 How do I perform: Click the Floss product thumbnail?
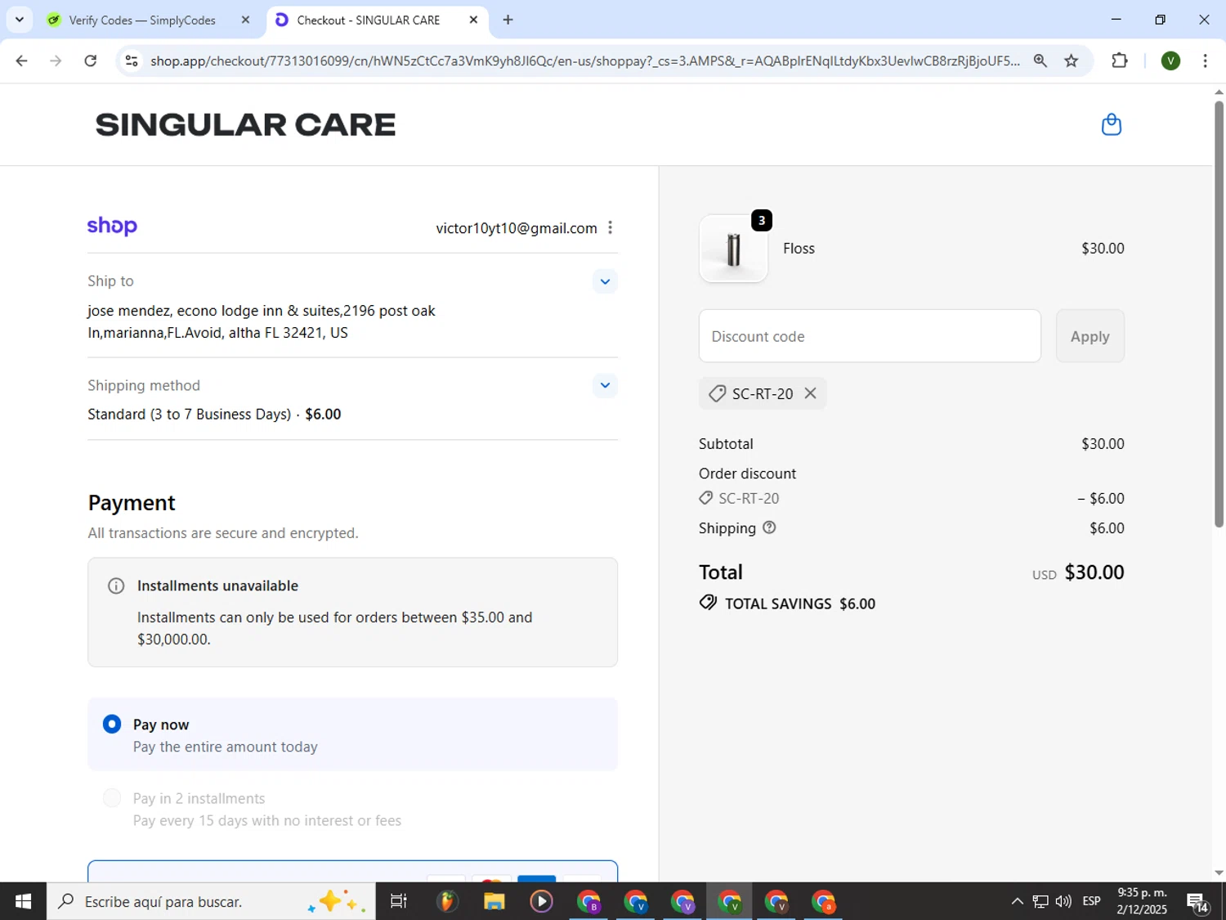click(733, 249)
